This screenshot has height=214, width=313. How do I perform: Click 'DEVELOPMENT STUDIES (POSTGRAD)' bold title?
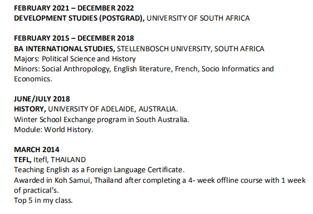point(79,18)
